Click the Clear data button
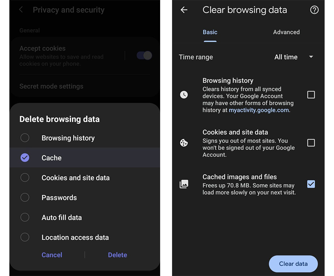Screen dimensions: 334x276 [x=293, y=264]
